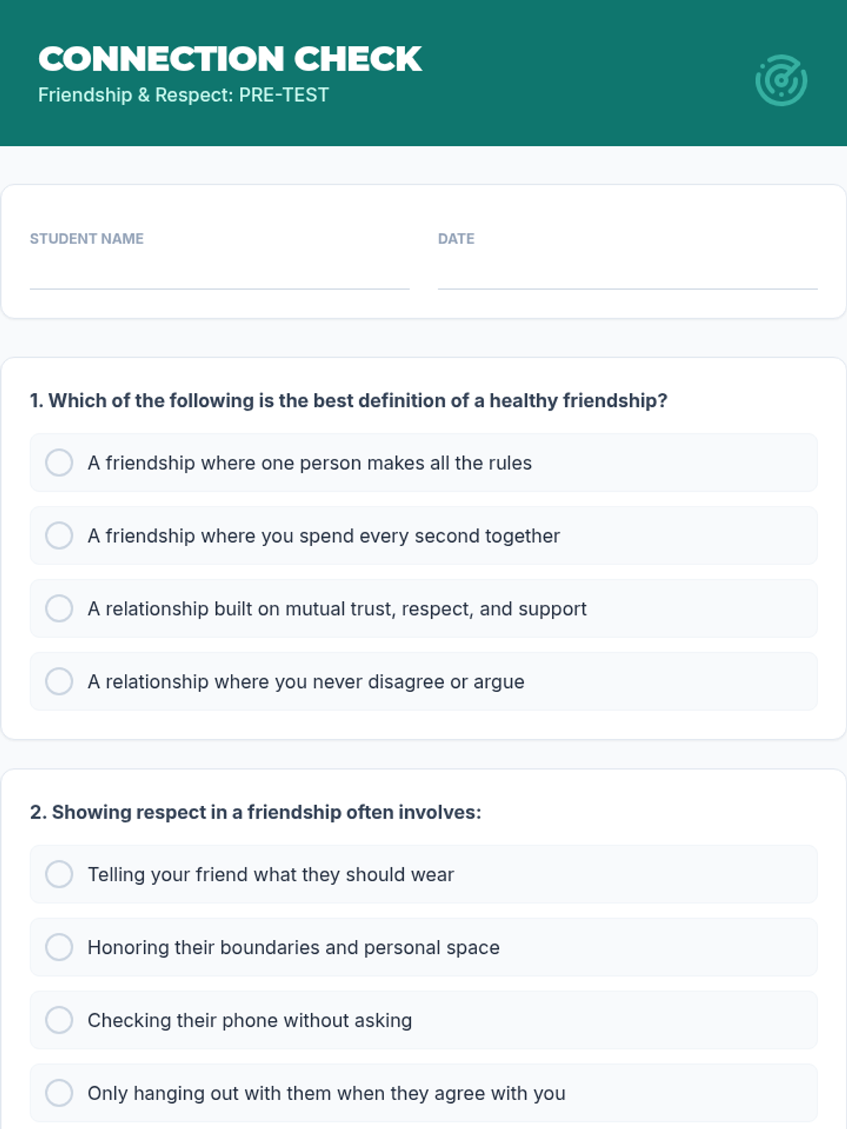The width and height of the screenshot is (847, 1129).
Task: Click the radar logo icon in header
Action: (x=781, y=80)
